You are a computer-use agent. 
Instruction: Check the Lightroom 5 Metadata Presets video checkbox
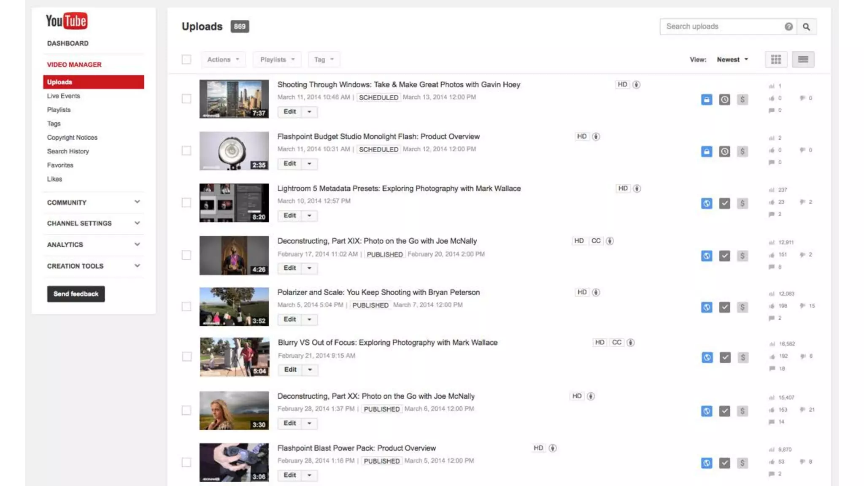[186, 202]
